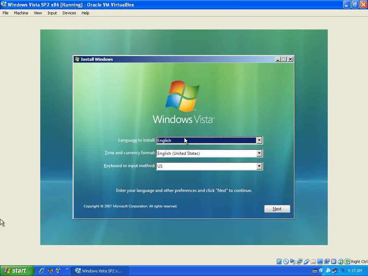
Task: Open the Input menu
Action: pyautogui.click(x=52, y=13)
